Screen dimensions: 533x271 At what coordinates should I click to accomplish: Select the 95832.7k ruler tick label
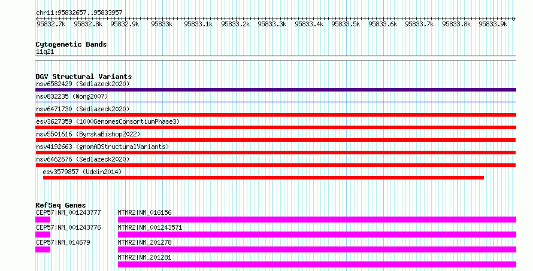click(51, 24)
